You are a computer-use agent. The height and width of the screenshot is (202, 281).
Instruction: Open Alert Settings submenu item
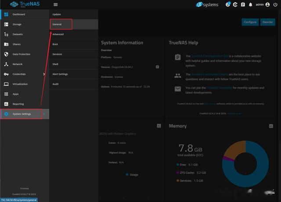(x=74, y=74)
